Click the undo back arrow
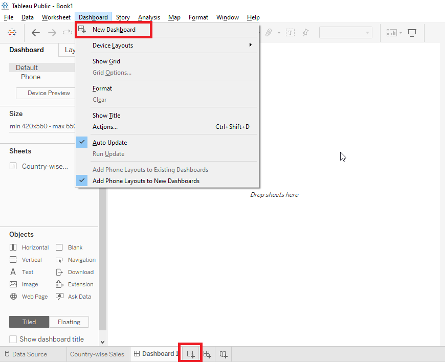 (x=35, y=33)
